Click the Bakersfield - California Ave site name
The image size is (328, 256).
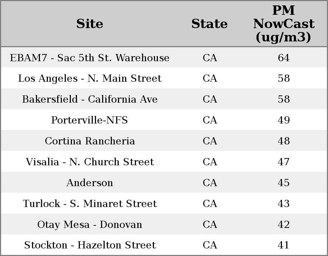coord(90,99)
